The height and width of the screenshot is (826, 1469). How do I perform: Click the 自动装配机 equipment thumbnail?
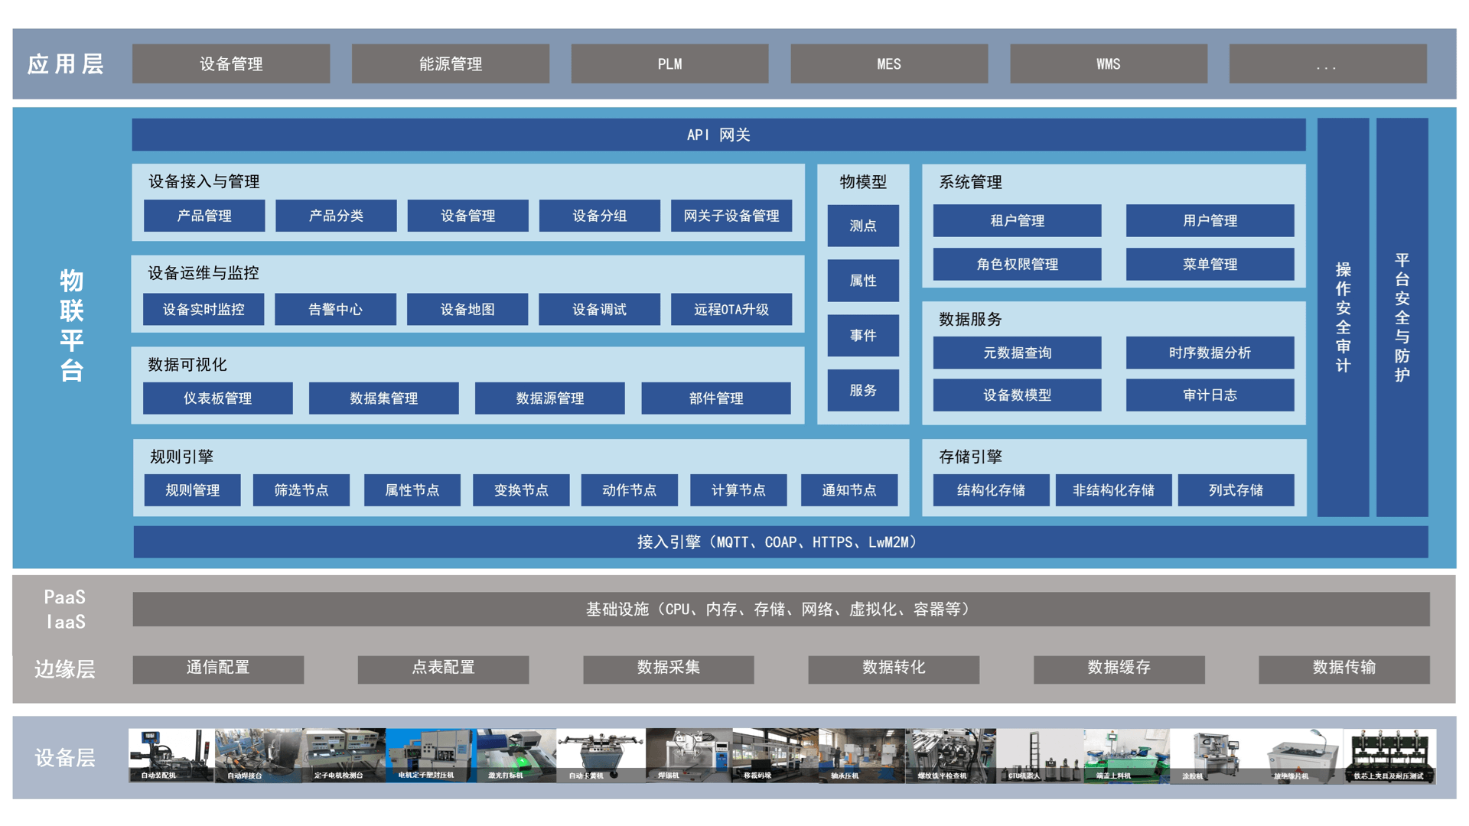point(171,755)
